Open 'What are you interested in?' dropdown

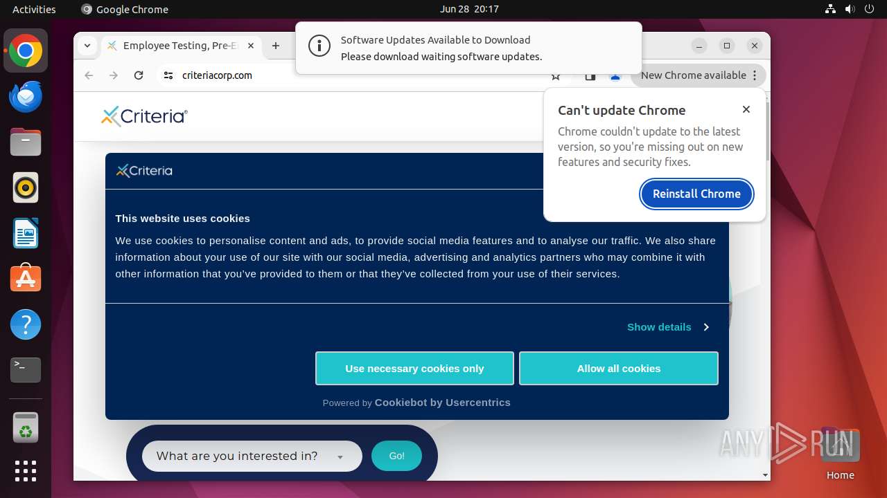[252, 456]
